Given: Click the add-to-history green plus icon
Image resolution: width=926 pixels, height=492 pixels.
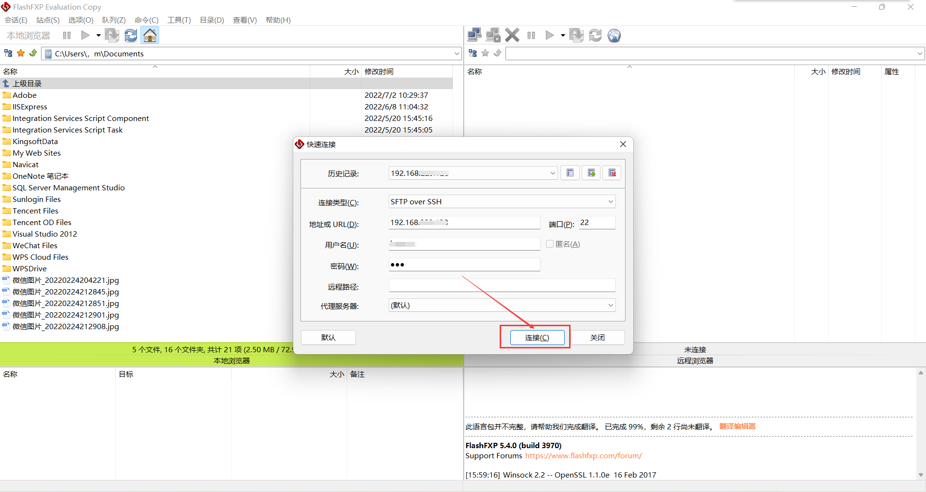Looking at the screenshot, I should coord(591,173).
